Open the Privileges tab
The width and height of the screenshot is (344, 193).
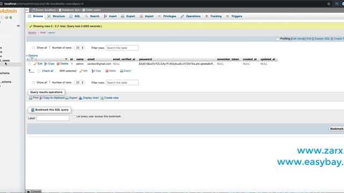tap(167, 16)
